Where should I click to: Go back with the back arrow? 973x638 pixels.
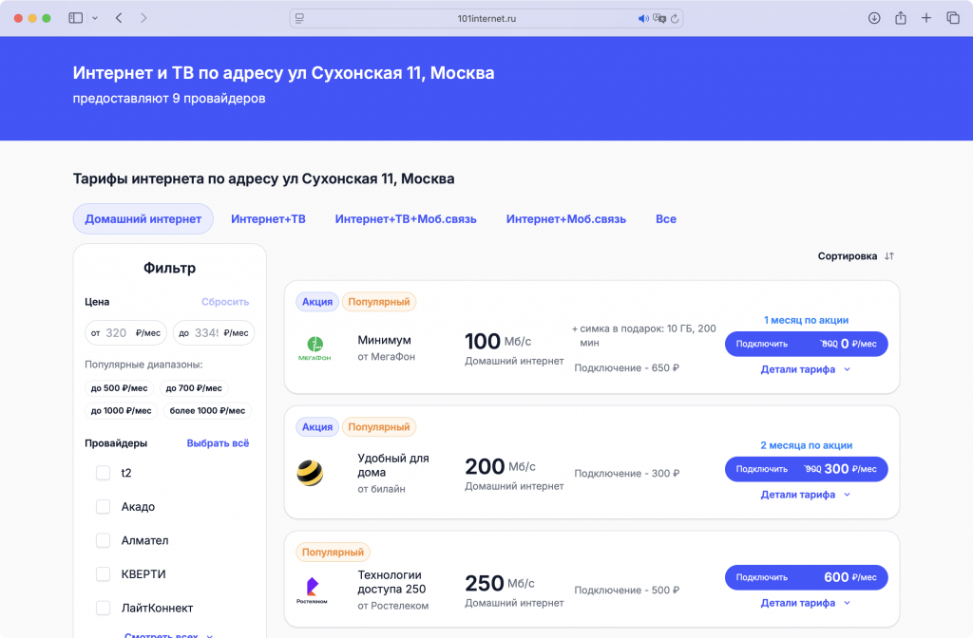[x=119, y=18]
